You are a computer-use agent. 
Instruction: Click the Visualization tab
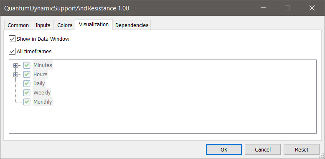point(94,25)
